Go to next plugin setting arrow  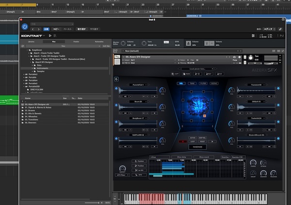click(x=39, y=29)
